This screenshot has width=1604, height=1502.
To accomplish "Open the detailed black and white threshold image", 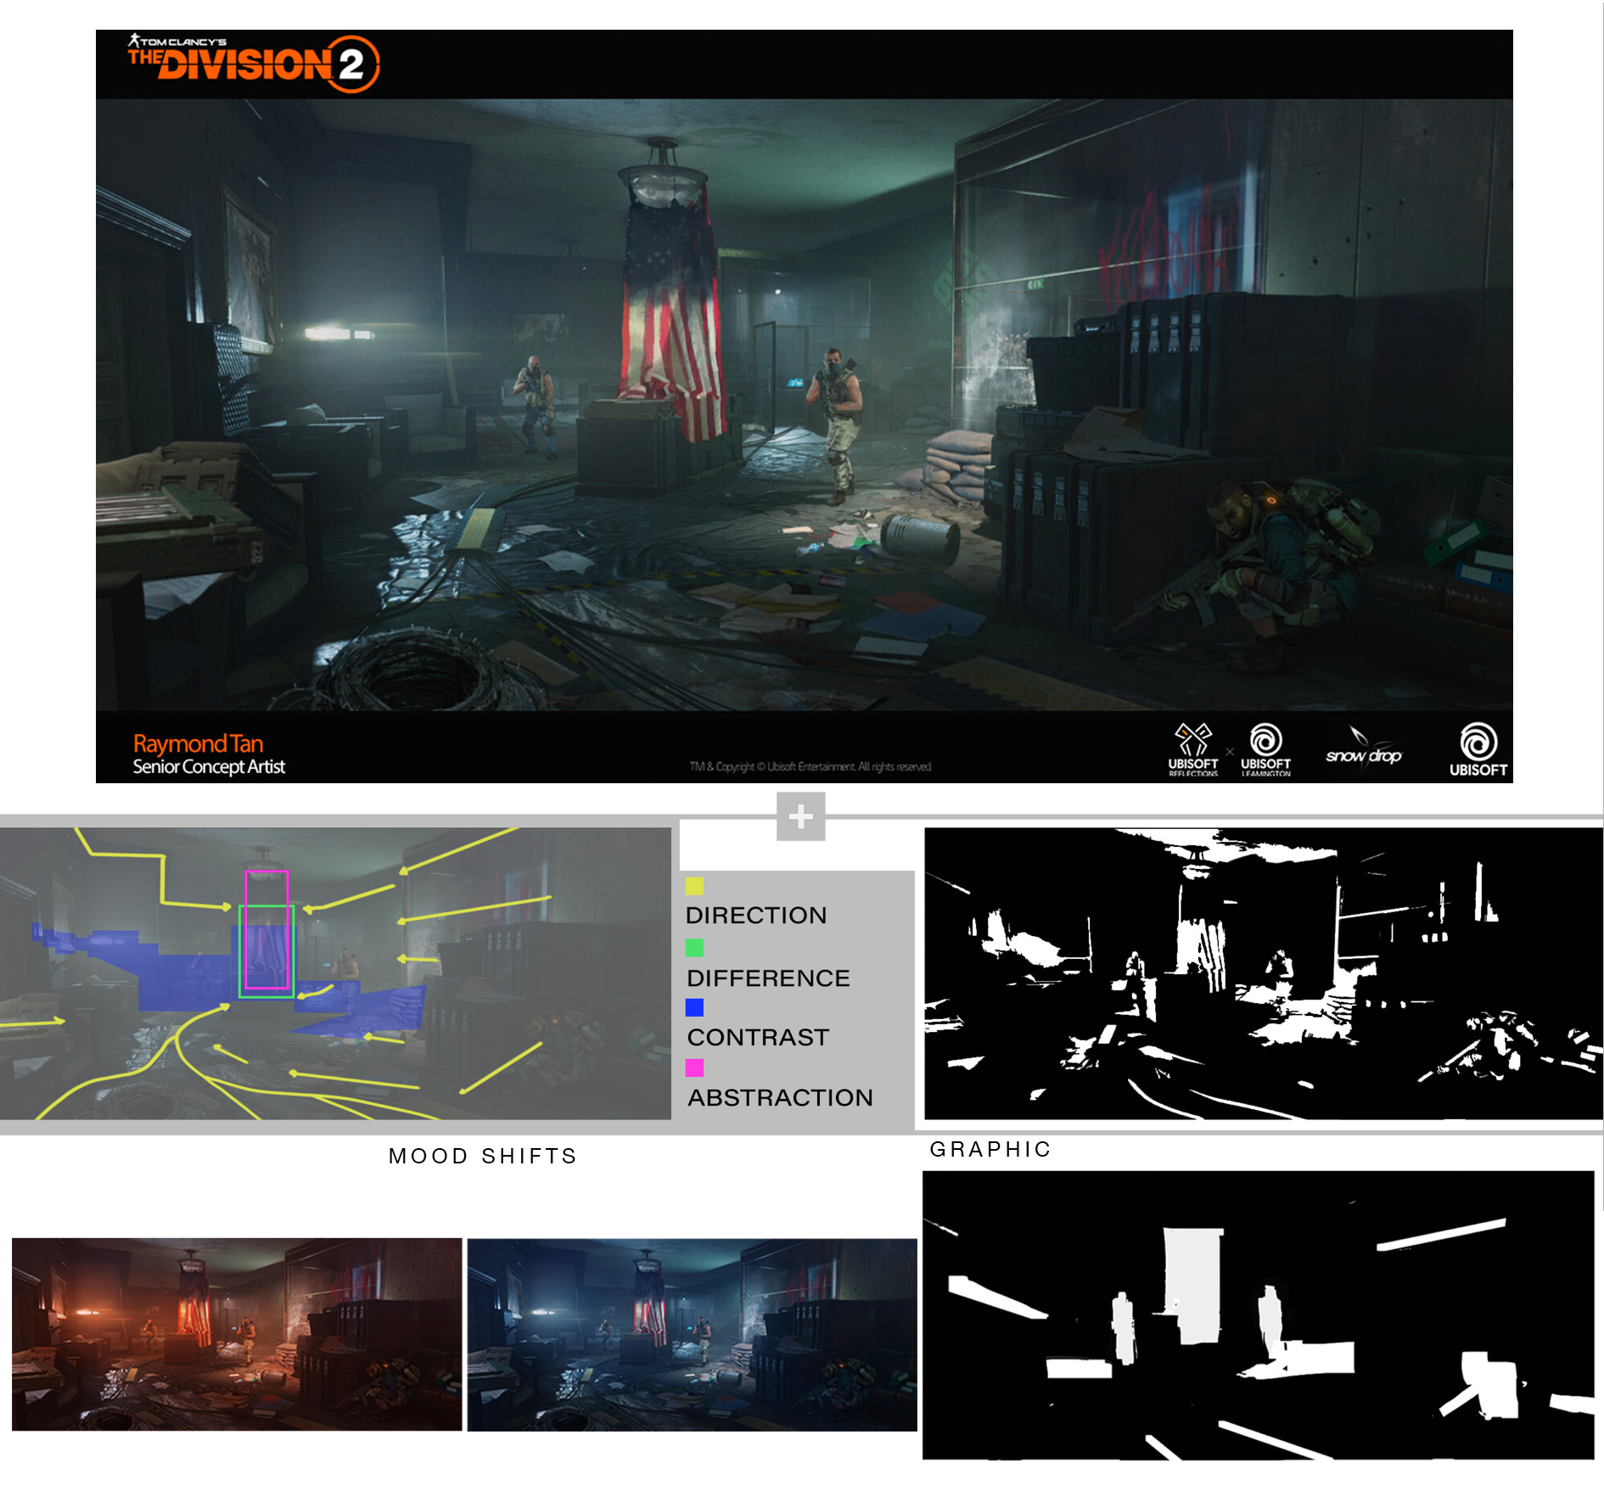I will click(x=1263, y=973).
